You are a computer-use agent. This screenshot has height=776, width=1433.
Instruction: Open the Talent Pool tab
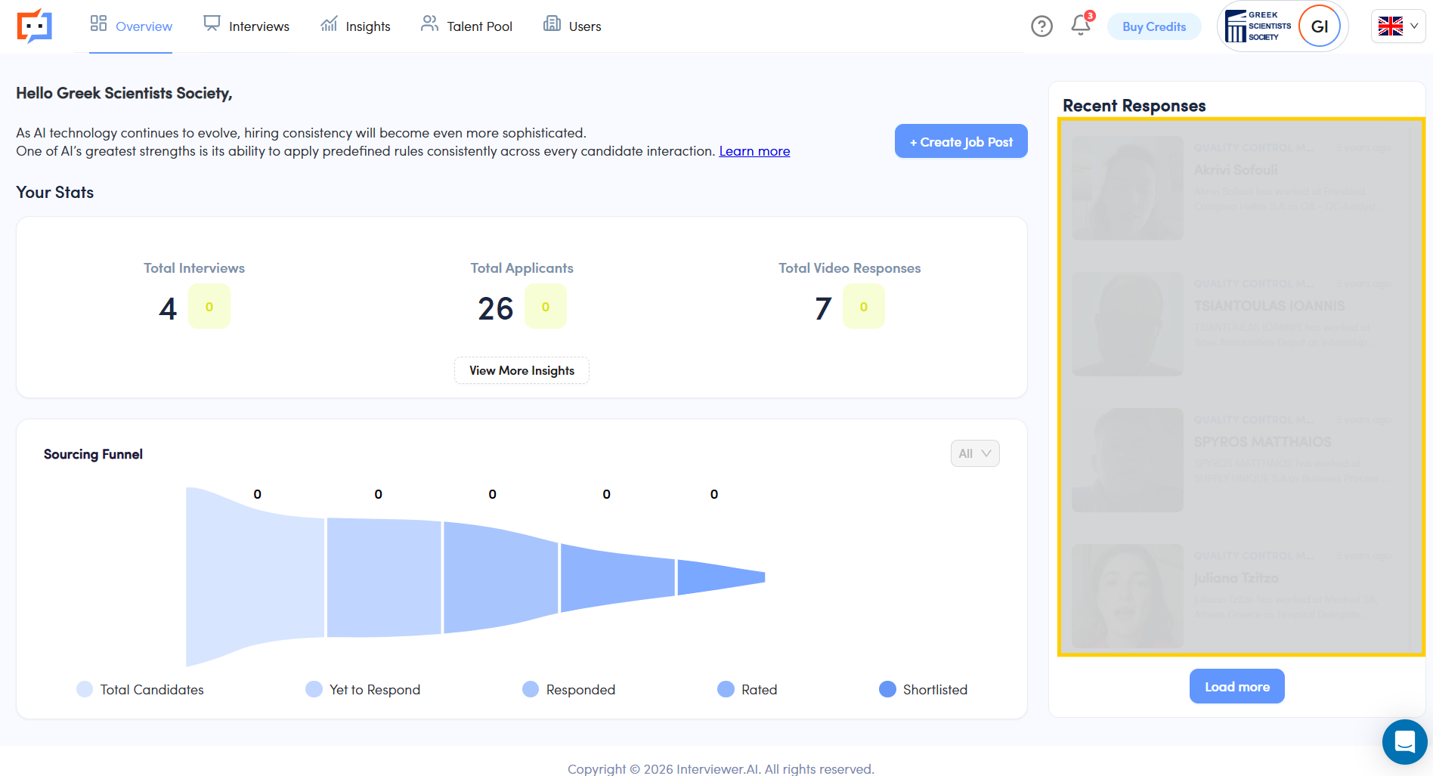point(466,26)
